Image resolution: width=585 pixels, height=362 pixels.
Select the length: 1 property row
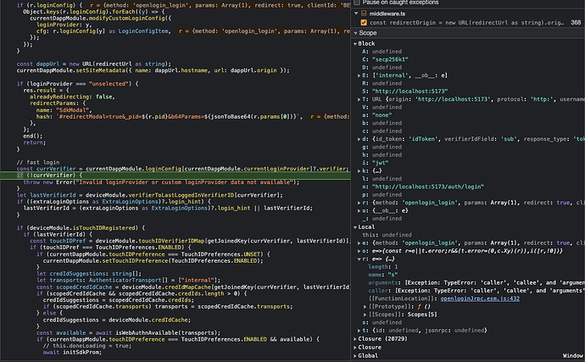(x=382, y=267)
